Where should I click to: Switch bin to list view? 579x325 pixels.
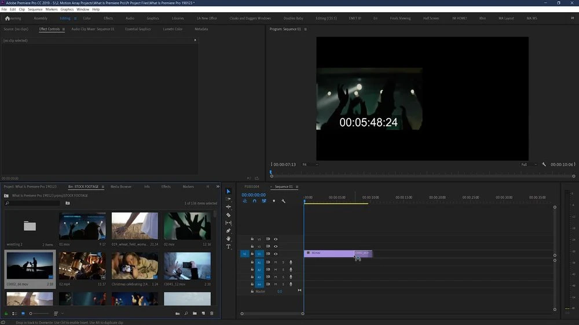[14, 313]
